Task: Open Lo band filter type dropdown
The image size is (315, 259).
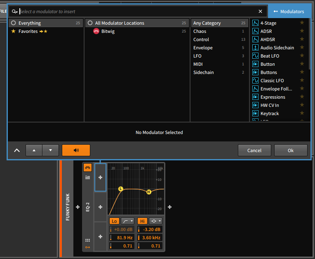Action: (128, 221)
